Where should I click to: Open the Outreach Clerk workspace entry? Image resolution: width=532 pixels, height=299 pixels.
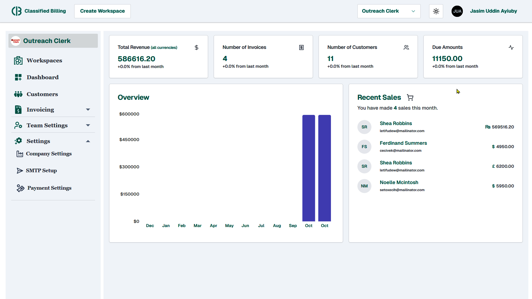pyautogui.click(x=53, y=41)
